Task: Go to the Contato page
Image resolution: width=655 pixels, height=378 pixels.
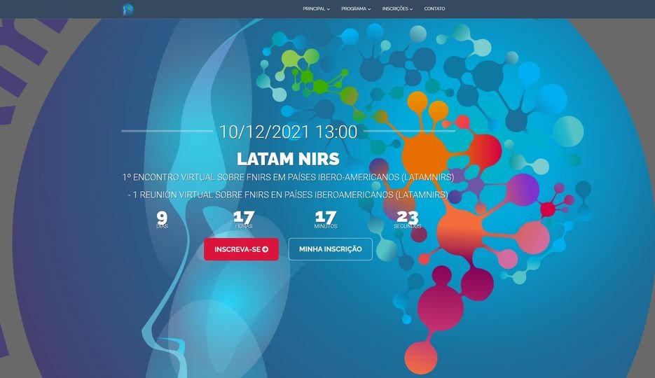Action: click(434, 9)
